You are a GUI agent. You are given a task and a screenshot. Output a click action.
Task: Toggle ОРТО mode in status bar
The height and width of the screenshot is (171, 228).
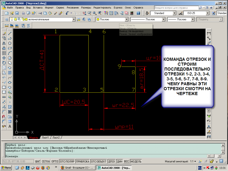pyautogui.click(x=55, y=161)
